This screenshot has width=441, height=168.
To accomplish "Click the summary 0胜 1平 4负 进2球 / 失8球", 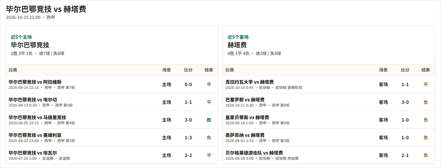I will click(254, 53).
